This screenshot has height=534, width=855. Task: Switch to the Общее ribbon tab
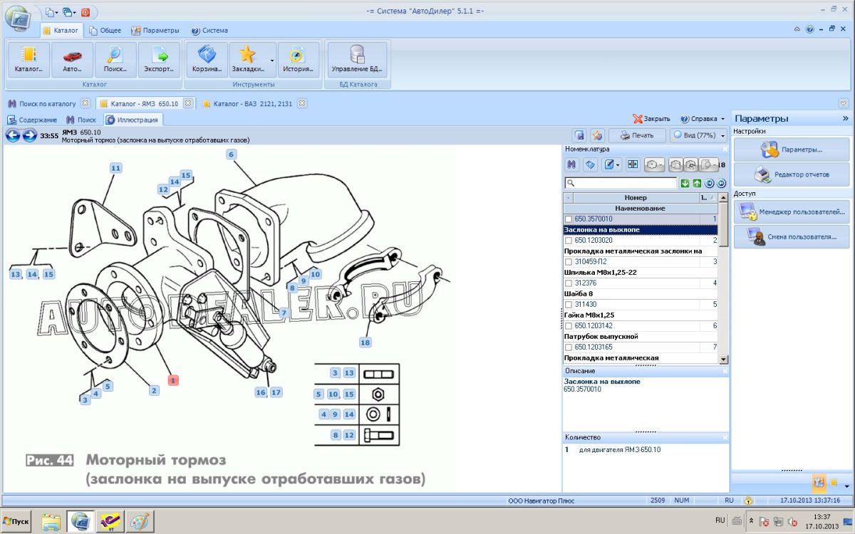point(105,31)
